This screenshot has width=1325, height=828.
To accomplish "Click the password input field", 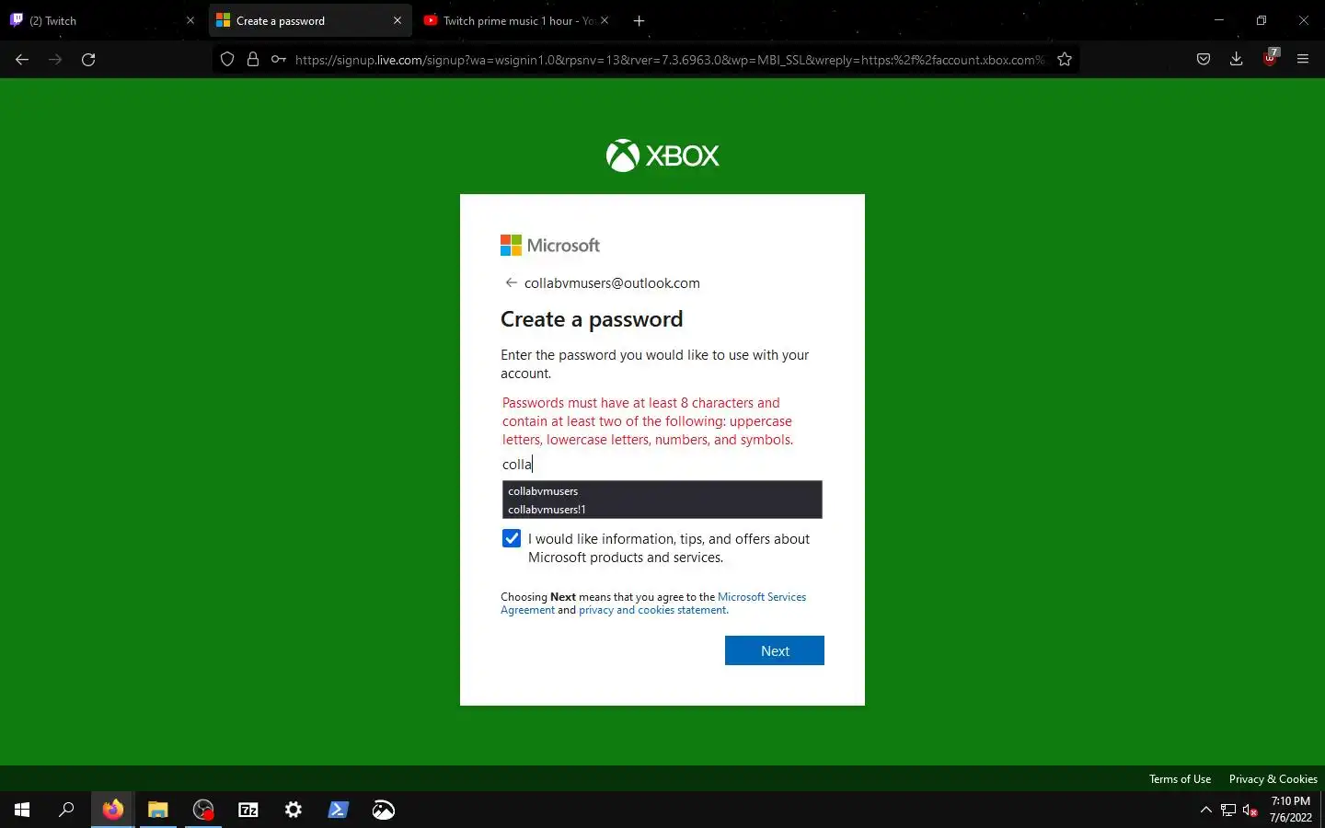I will click(x=662, y=465).
